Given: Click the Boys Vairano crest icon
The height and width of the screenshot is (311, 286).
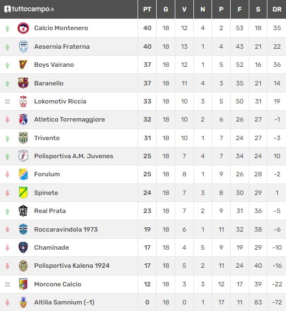Looking at the screenshot, I should point(23,65).
